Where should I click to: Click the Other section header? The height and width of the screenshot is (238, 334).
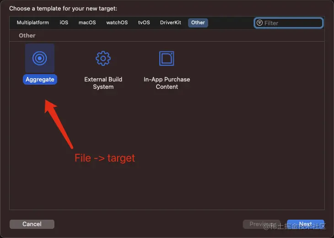click(27, 35)
